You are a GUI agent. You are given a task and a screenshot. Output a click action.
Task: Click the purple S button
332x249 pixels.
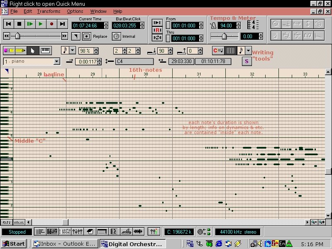[x=247, y=61]
